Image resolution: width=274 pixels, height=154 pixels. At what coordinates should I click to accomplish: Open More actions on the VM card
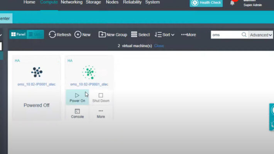101,113
